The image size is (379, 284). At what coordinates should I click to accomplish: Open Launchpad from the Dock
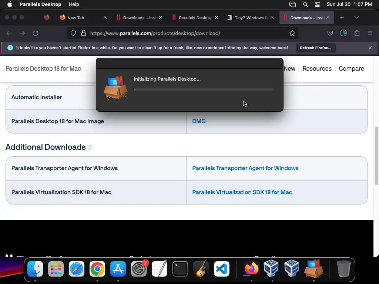tap(56, 269)
